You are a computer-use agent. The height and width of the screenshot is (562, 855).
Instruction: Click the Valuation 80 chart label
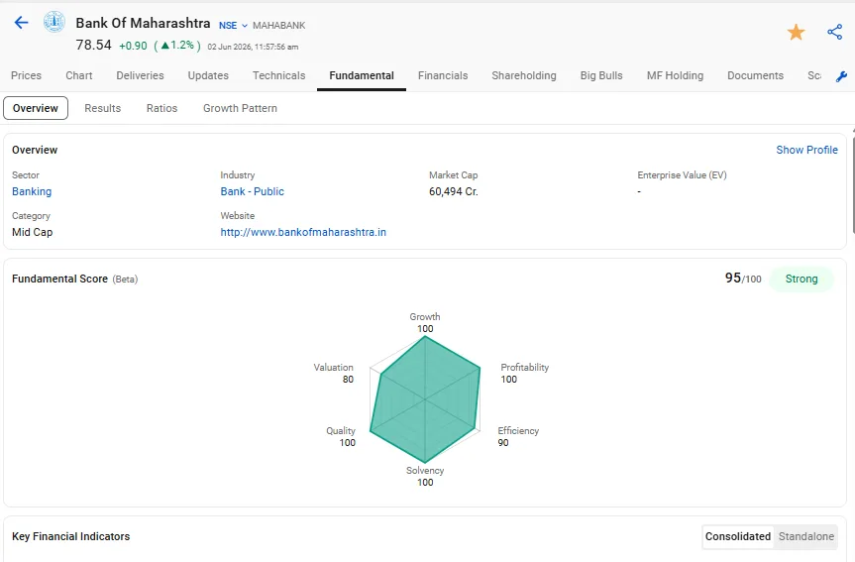pos(333,374)
